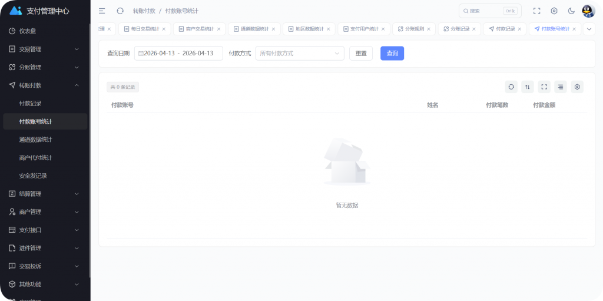Click the 搜索 search box
603x301 pixels.
[490, 11]
